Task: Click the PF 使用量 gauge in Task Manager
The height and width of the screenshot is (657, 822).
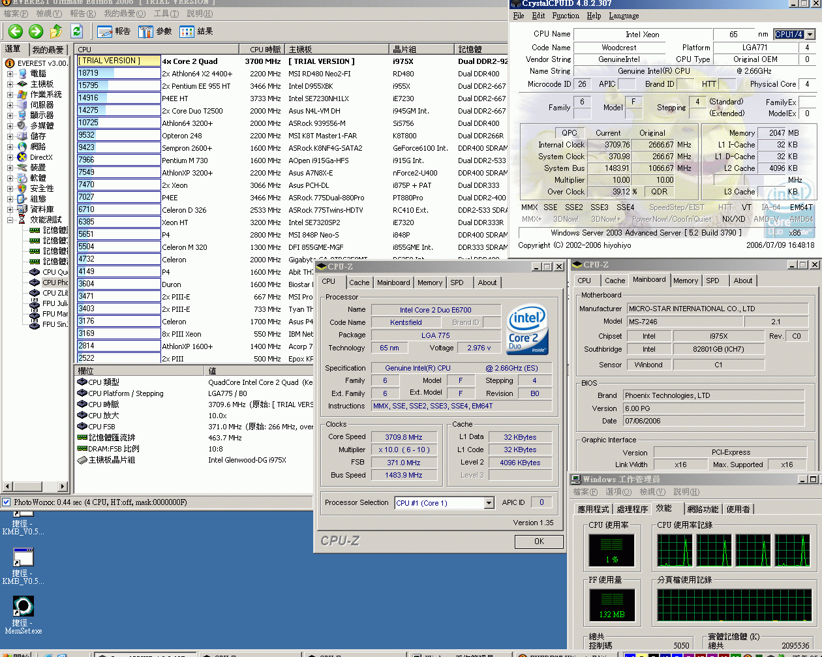Action: point(611,605)
